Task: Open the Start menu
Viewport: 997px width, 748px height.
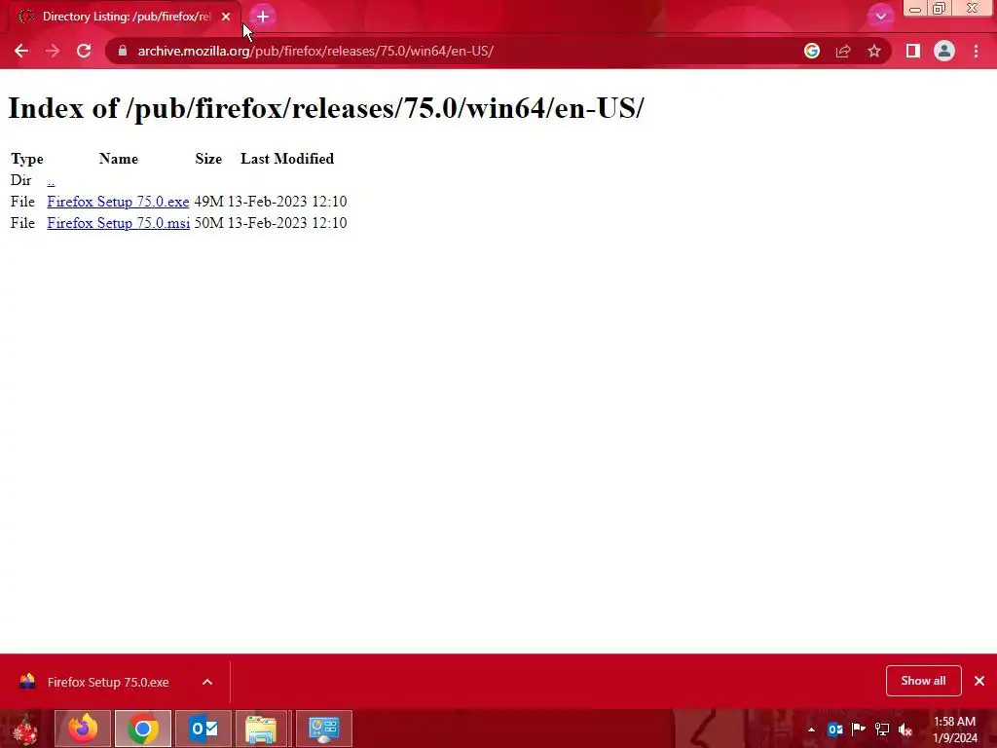Action: 25,729
